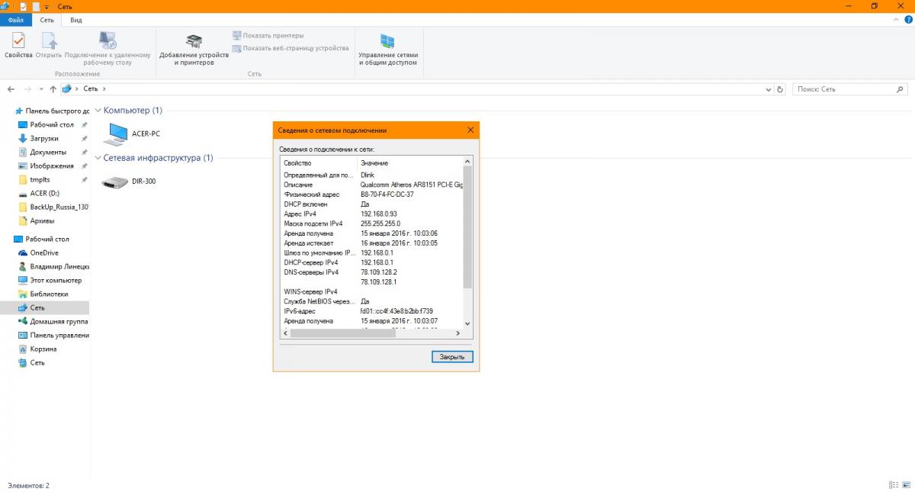Viewport: 915px width, 492px height.
Task: Click quick access toolbar properties icon
Action: (24, 6)
